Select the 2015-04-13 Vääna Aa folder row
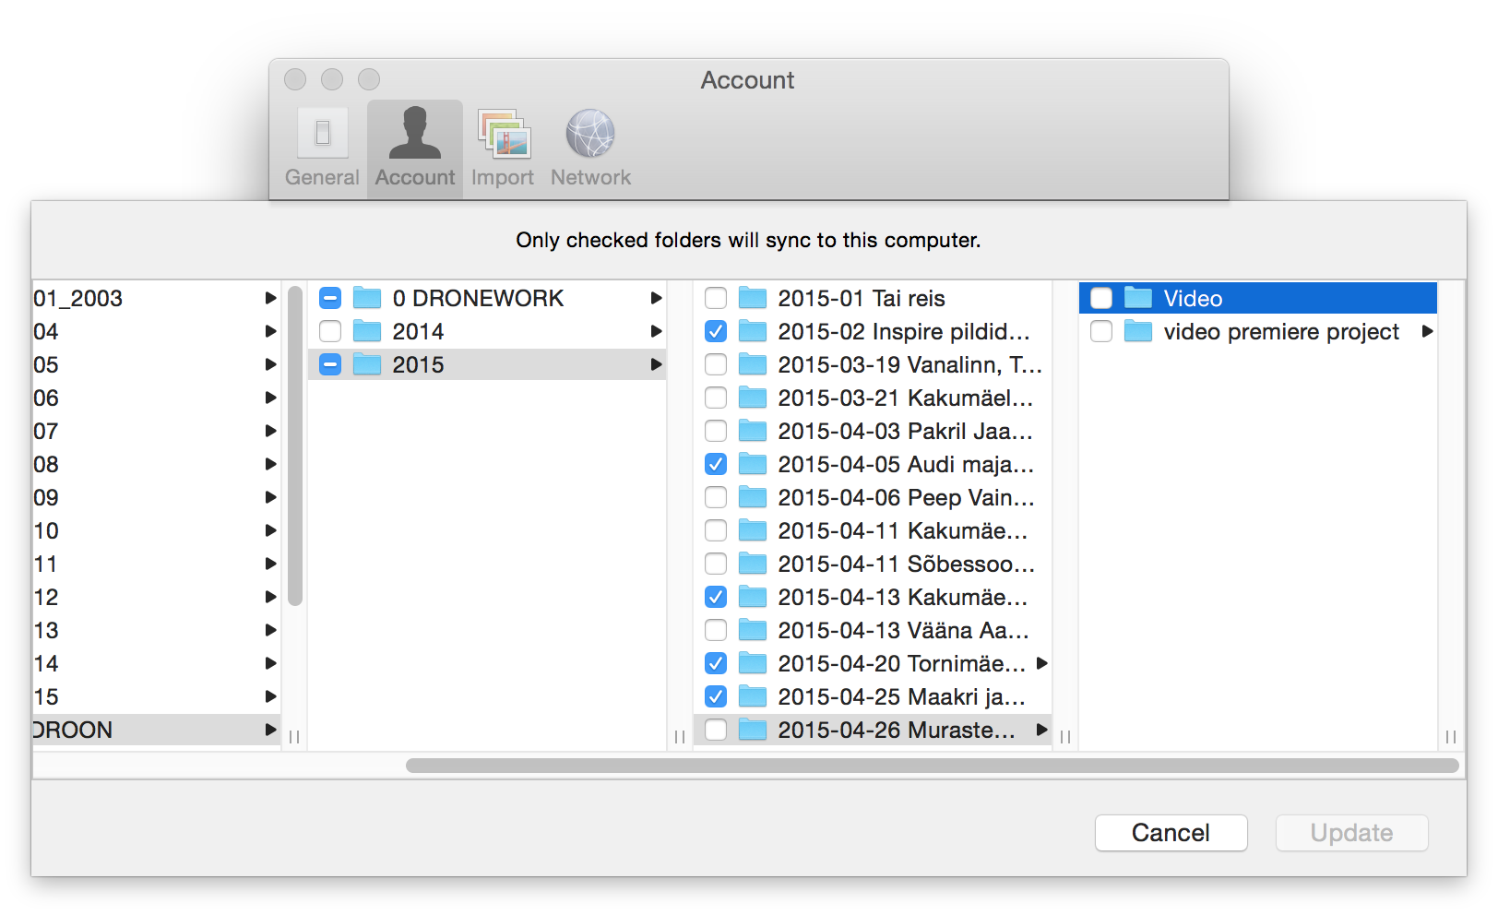 (x=902, y=630)
